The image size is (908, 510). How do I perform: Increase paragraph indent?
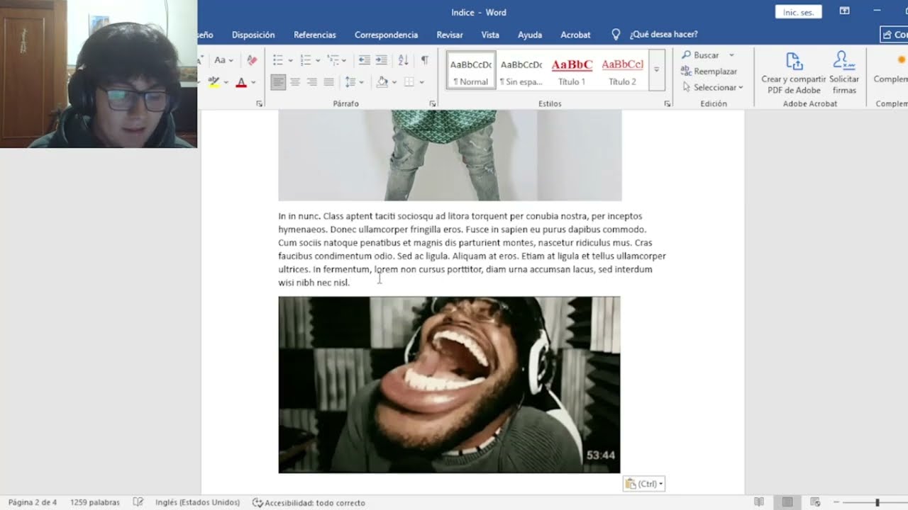(381, 60)
